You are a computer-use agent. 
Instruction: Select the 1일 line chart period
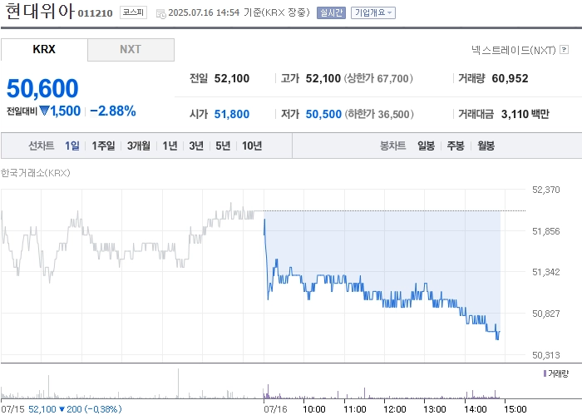click(72, 146)
